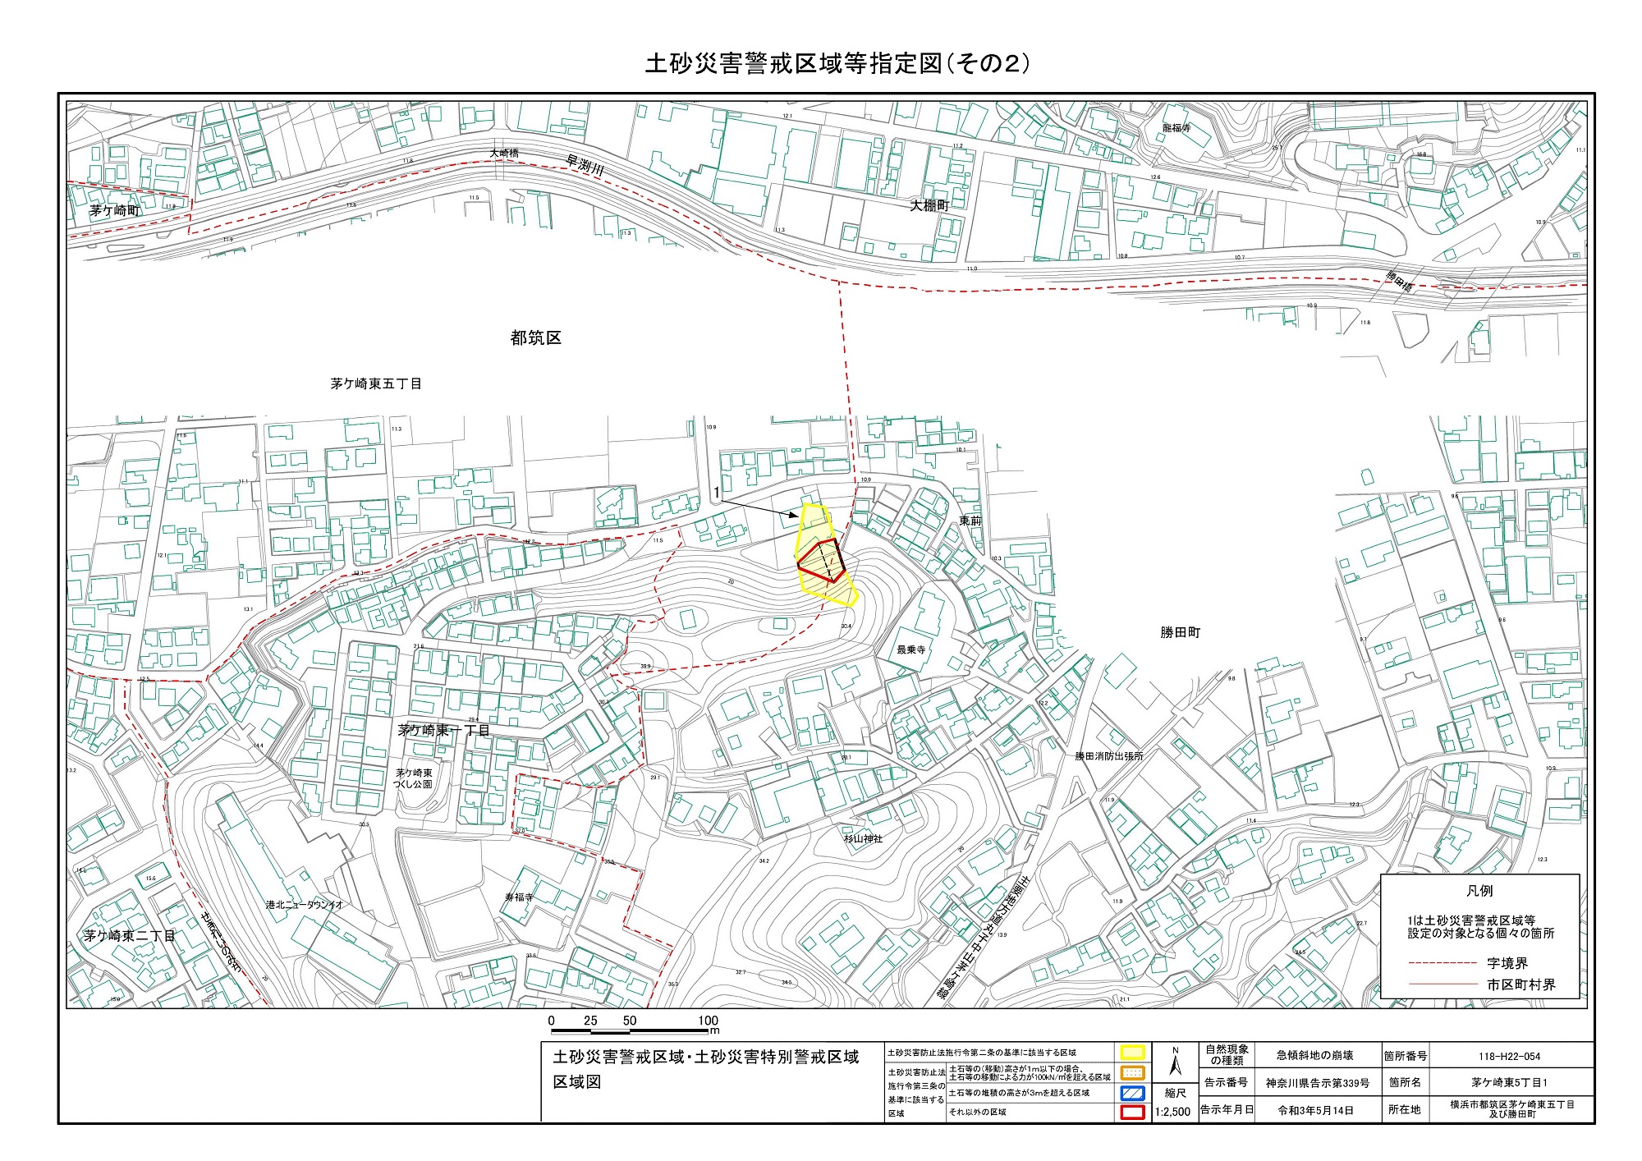This screenshot has height=1161, width=1642.
Task: Click the blue hatched legend swatch
Action: (x=1133, y=1093)
